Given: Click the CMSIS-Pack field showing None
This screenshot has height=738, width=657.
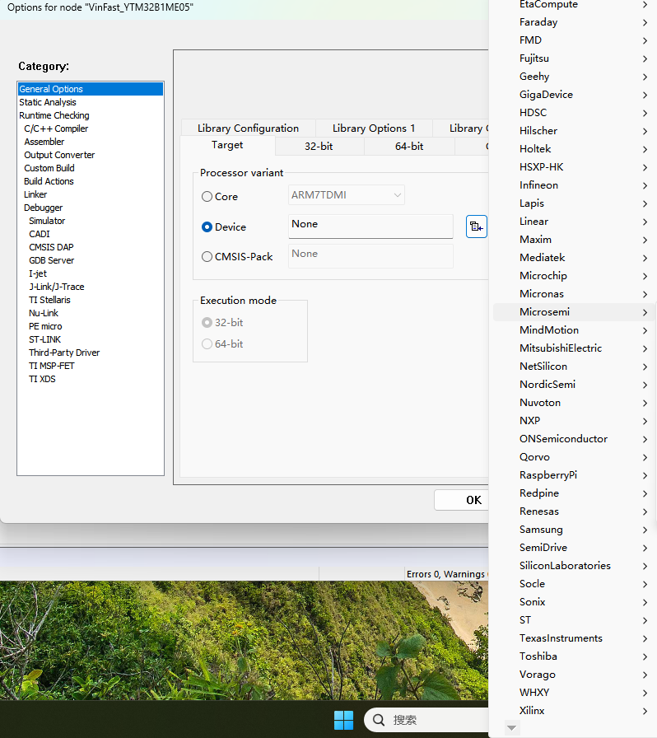Looking at the screenshot, I should click(x=370, y=256).
